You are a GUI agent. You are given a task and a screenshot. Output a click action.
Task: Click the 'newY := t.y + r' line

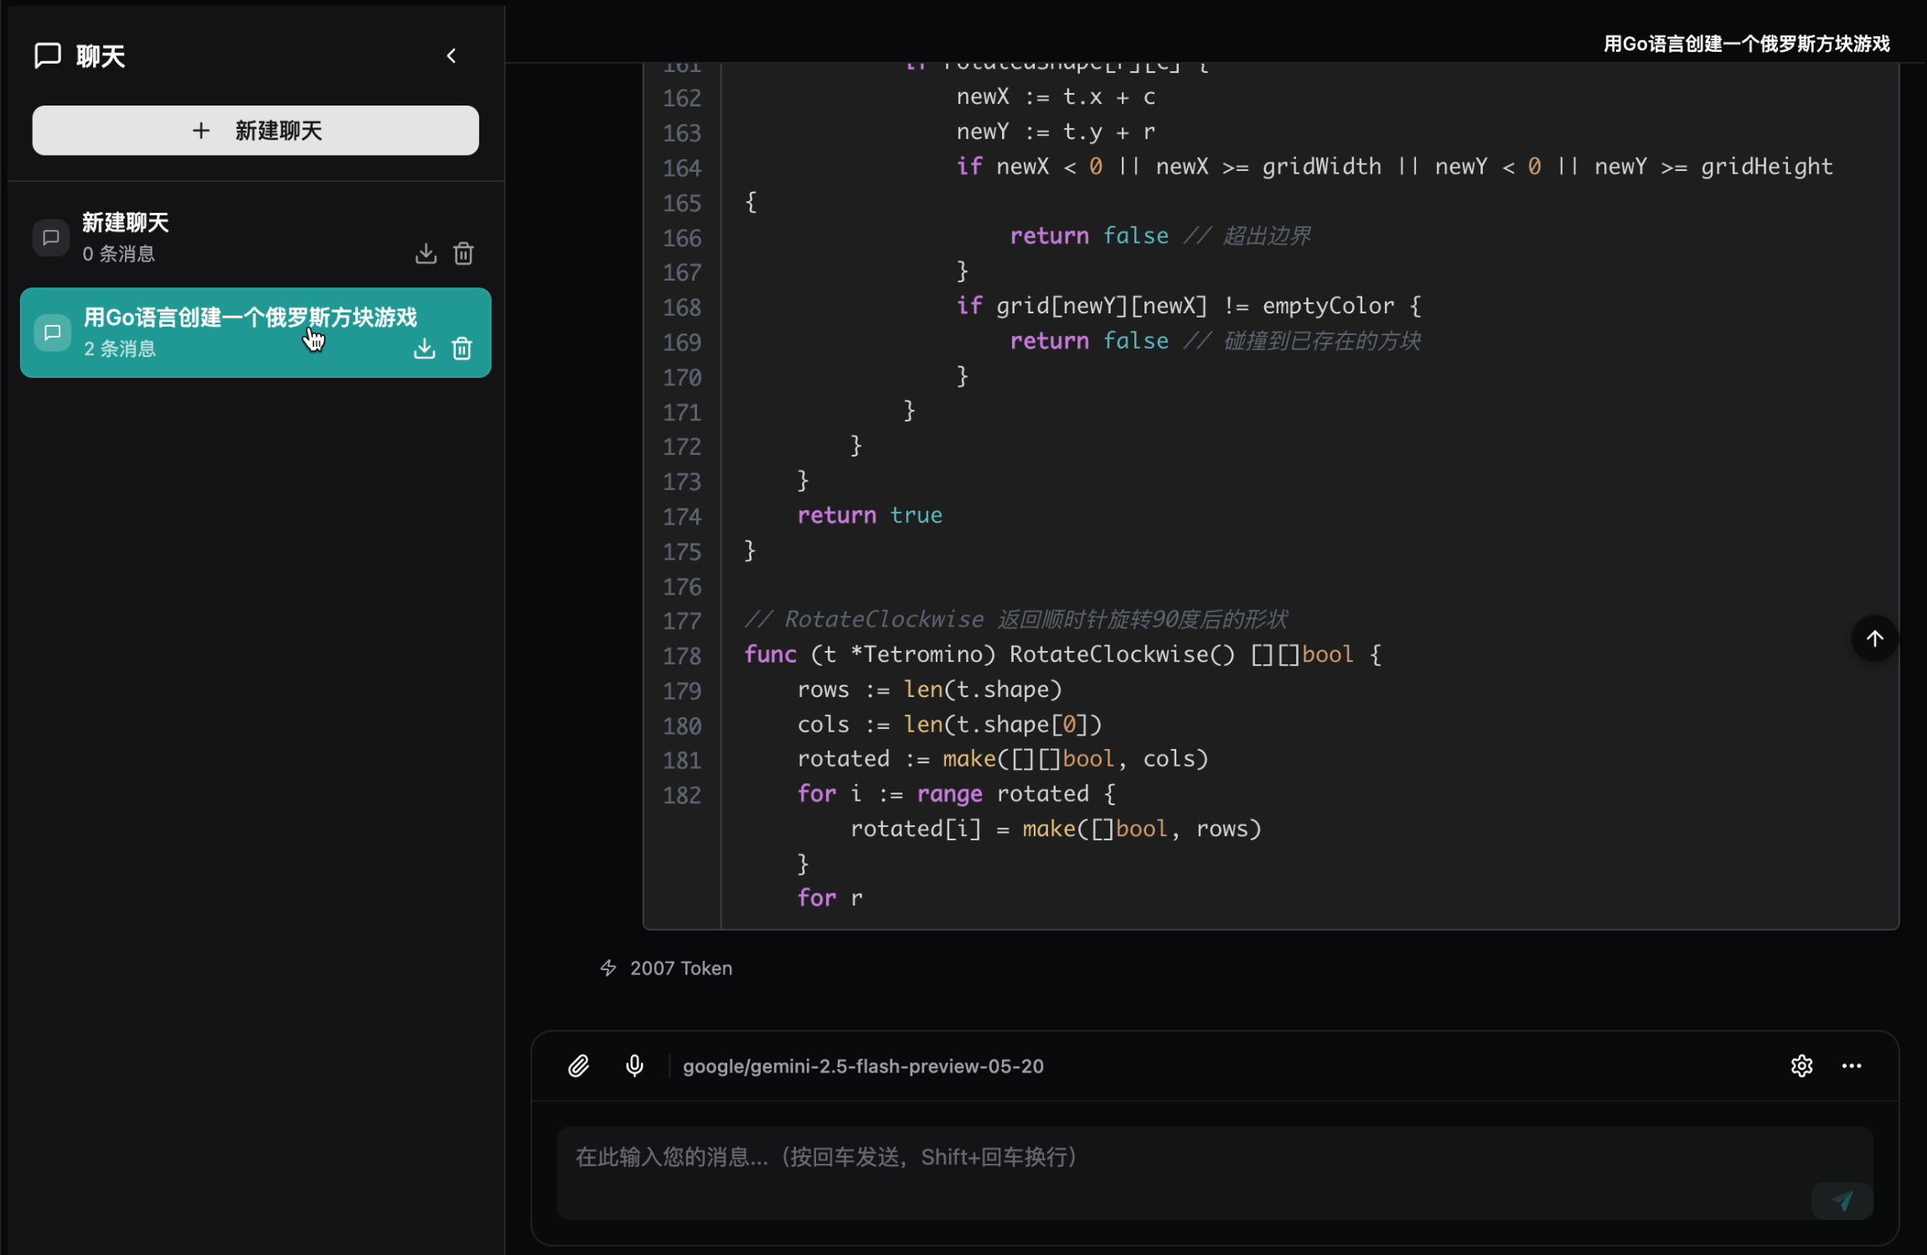[x=1056, y=132]
